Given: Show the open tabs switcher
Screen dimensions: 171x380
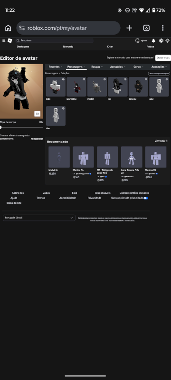Looking at the screenshot, I should click(146, 28).
